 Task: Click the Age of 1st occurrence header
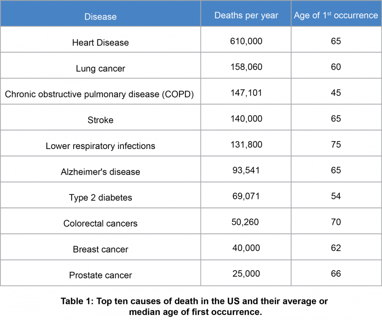[336, 15]
